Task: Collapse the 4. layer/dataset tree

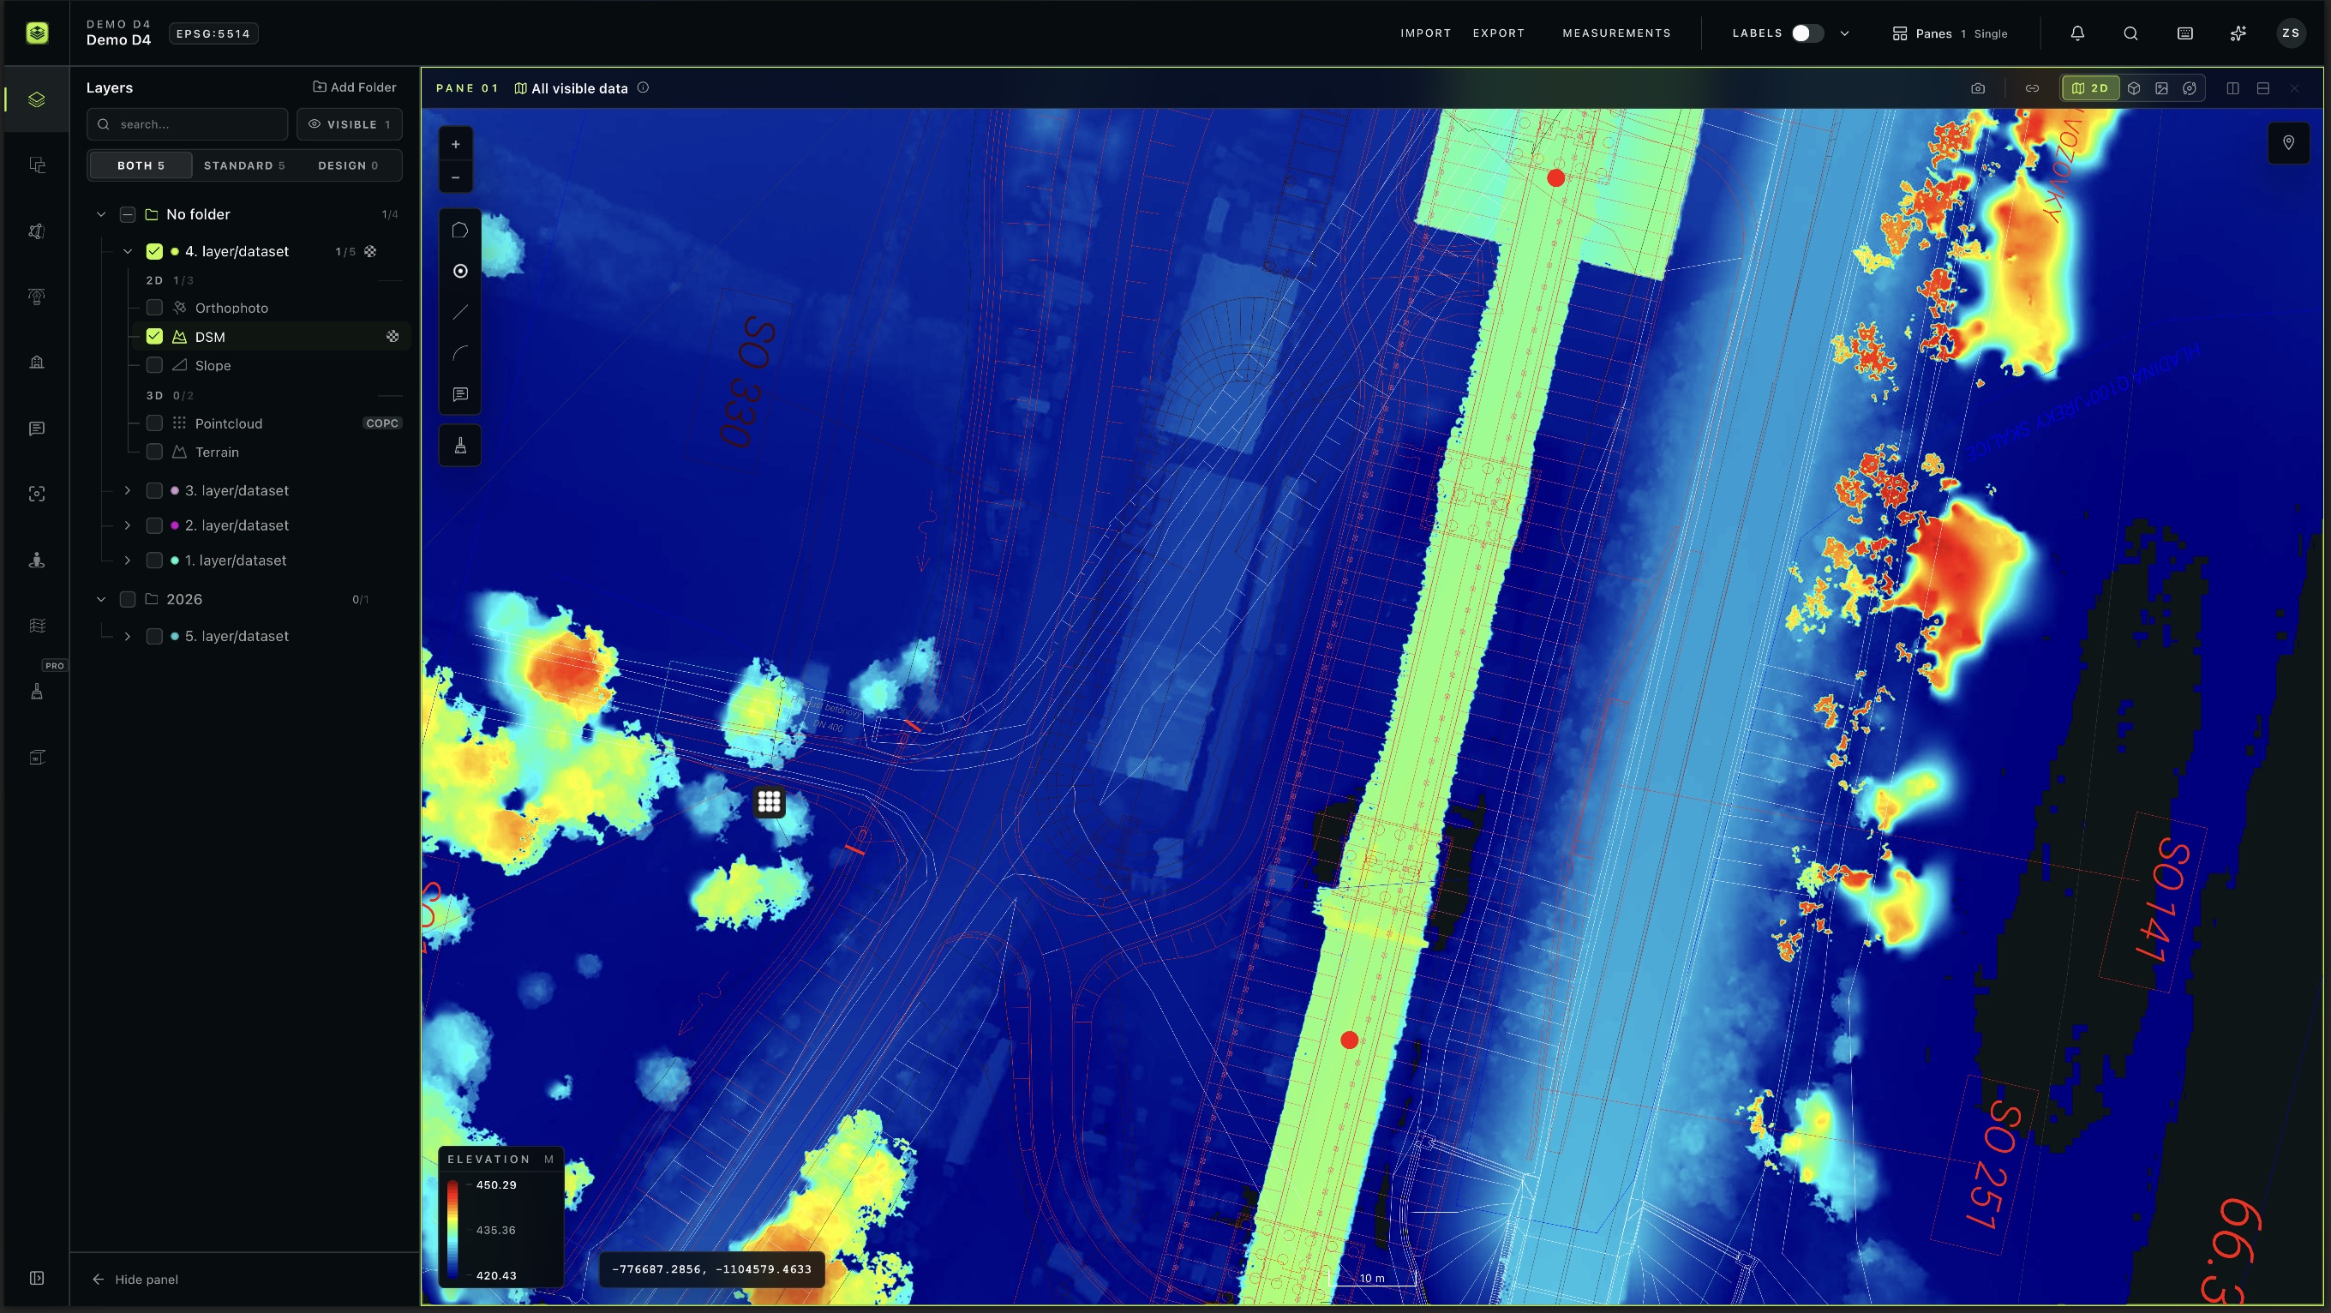Action: click(x=128, y=252)
